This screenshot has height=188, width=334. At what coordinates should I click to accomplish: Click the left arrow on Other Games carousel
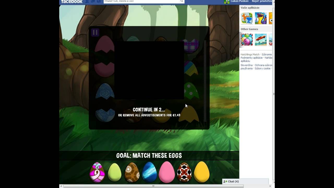coord(241,40)
